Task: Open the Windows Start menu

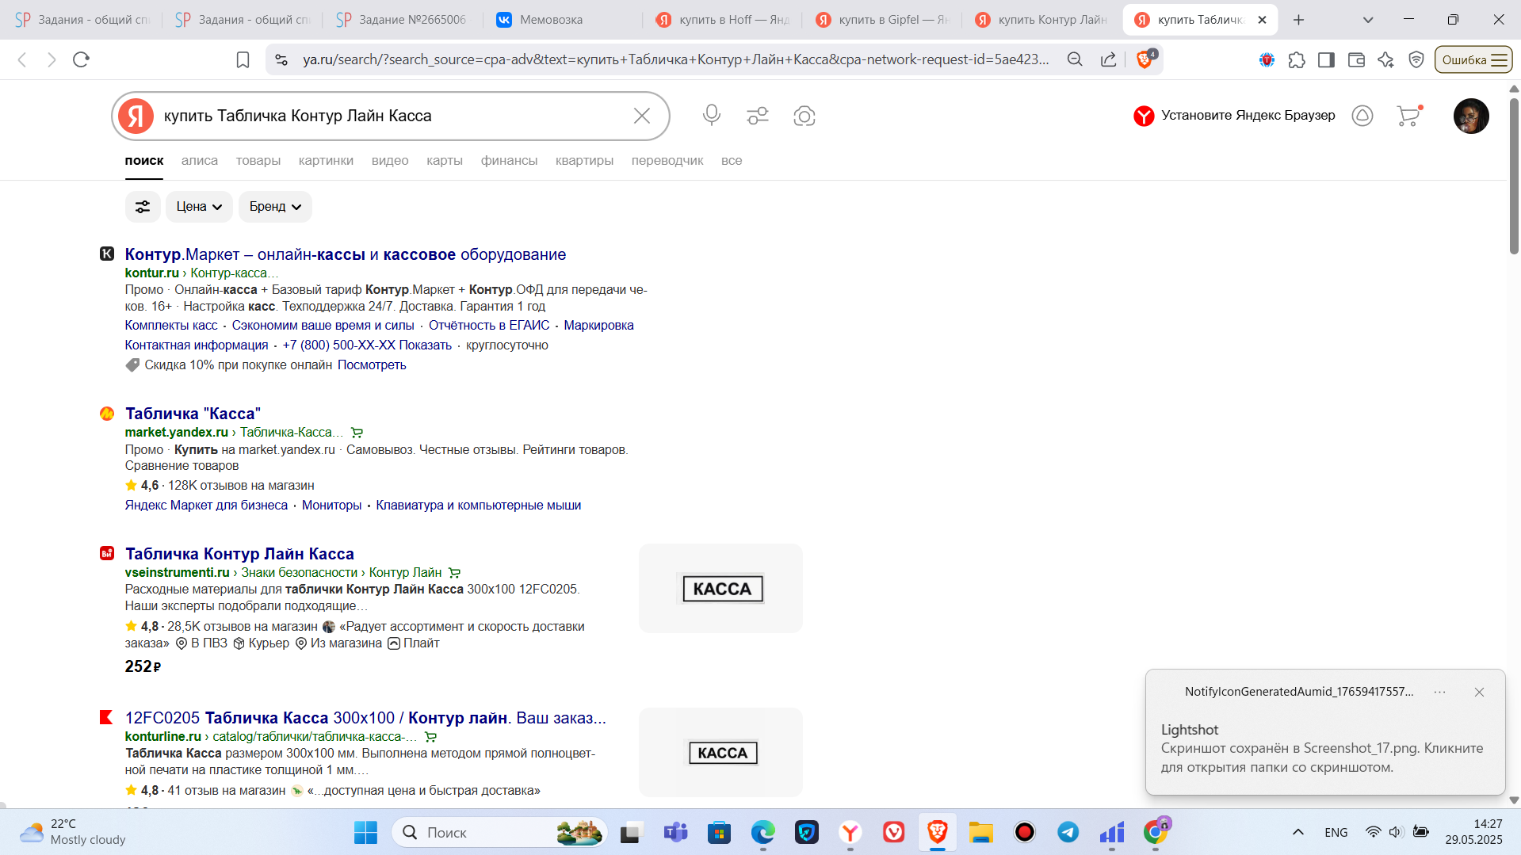Action: 365,832
